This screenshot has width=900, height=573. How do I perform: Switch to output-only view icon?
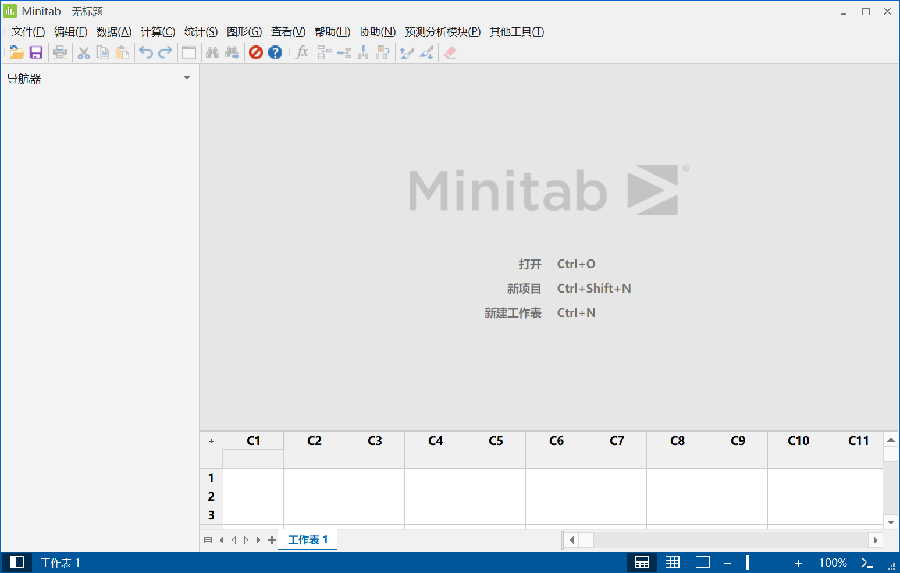coord(703,562)
